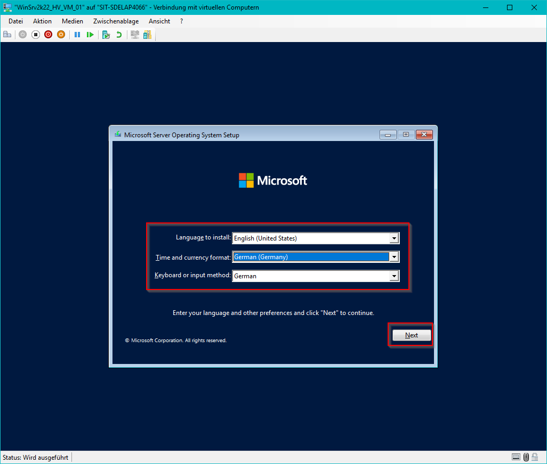Screen dimensions: 547x464
Task: Click the keyboard icon in the status bar
Action: (516, 457)
